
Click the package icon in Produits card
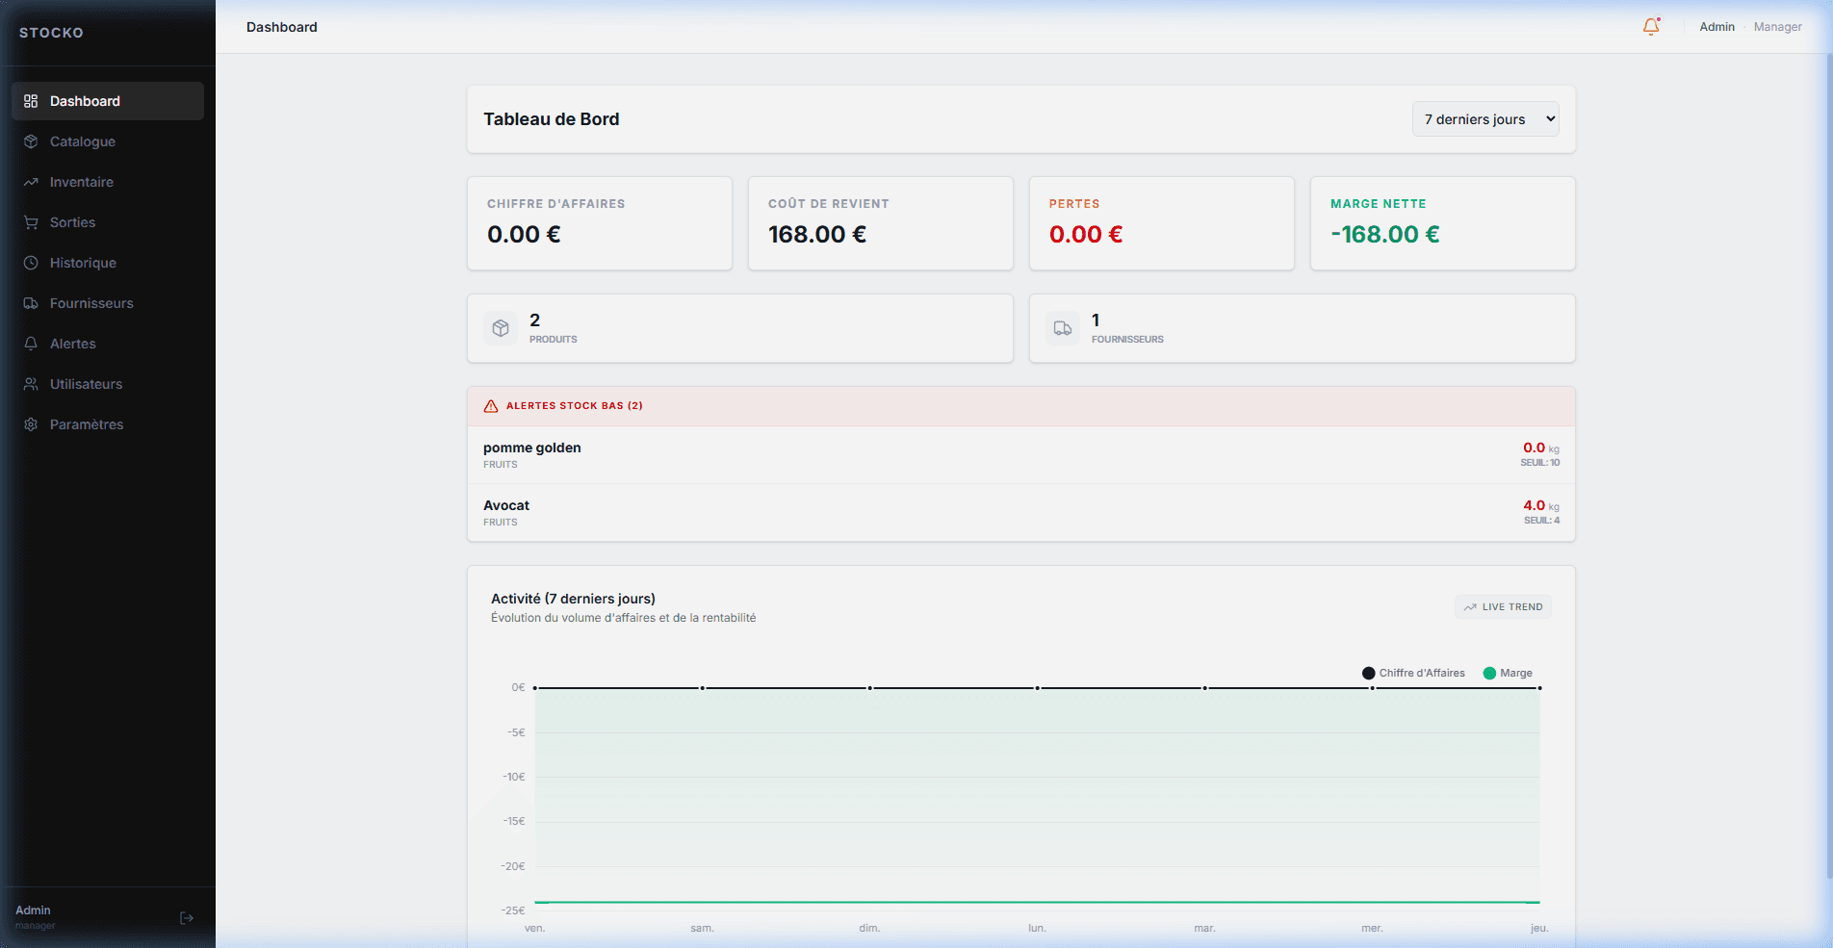(x=501, y=328)
